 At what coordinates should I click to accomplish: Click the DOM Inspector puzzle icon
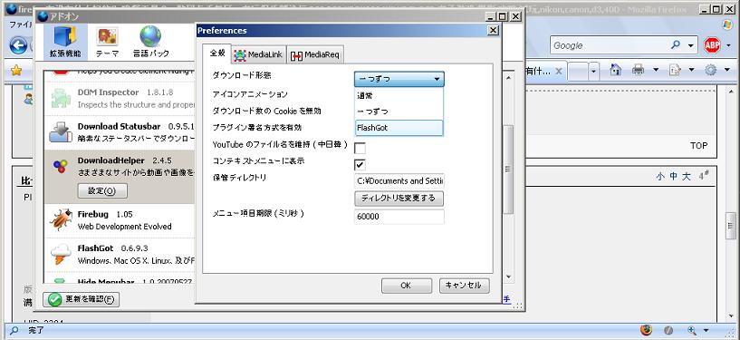61,98
